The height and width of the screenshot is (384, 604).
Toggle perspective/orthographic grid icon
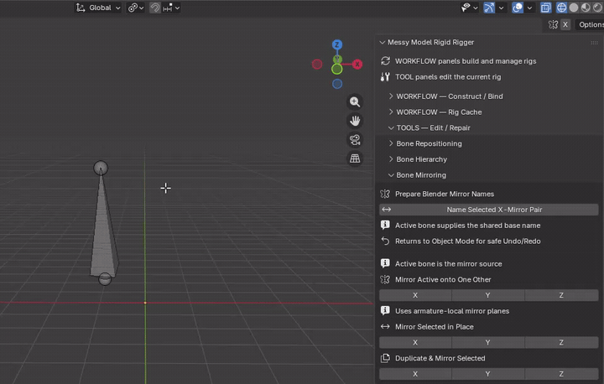coord(355,158)
